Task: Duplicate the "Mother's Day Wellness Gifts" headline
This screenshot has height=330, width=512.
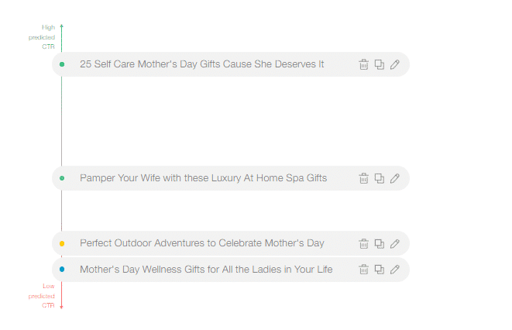Action: 379,270
